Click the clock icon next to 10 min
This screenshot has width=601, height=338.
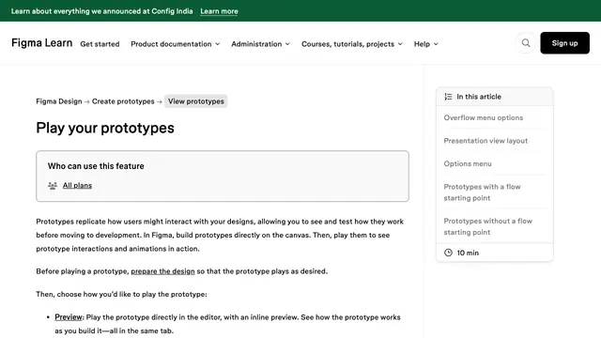(448, 253)
